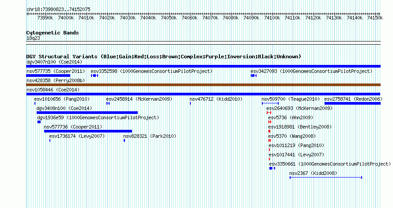Open the esv3427093 (1000GenomesConsortiumPilotProject) label
This screenshot has width=393, height=208.
pyautogui.click(x=312, y=71)
